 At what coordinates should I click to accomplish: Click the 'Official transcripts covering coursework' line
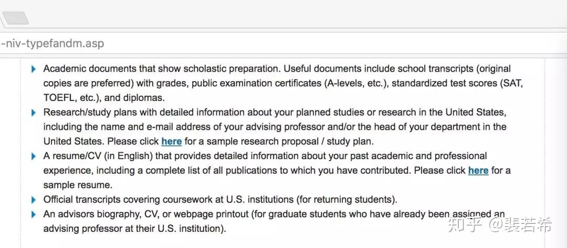[x=220, y=199]
